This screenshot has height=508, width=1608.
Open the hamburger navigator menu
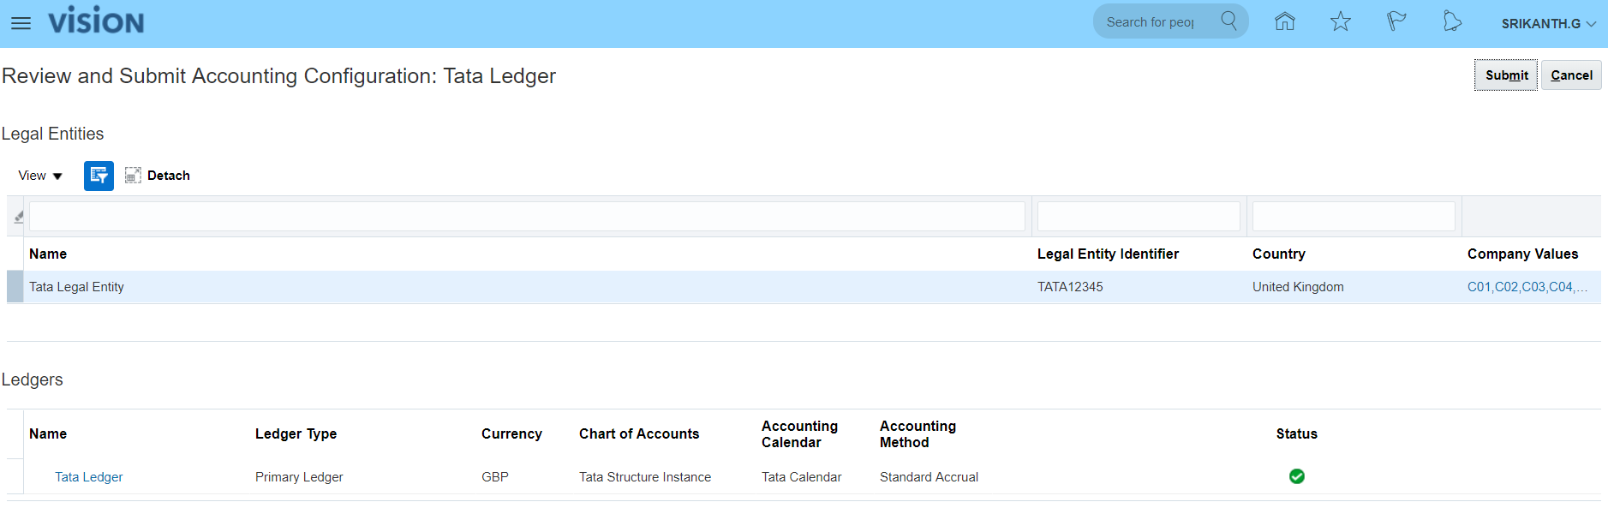(x=21, y=23)
